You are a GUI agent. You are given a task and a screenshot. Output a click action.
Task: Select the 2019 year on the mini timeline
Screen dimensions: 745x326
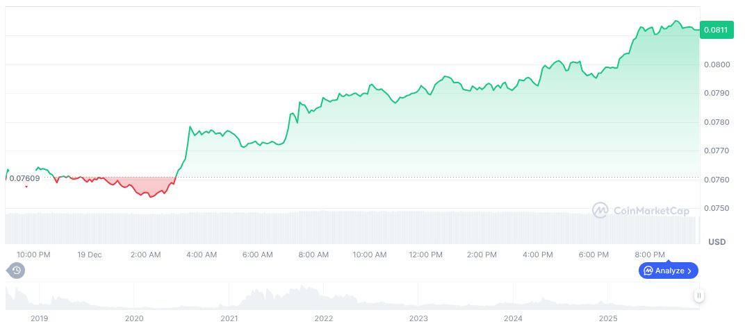click(x=40, y=318)
